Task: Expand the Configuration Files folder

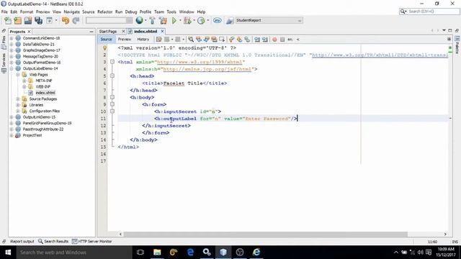Action: coord(17,111)
